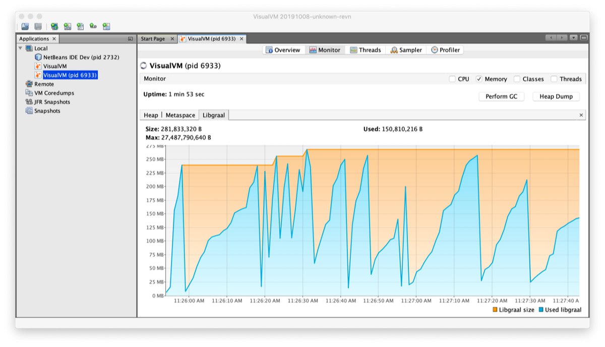The width and height of the screenshot is (605, 347).
Task: Click the grayed Save Snapshot toolbar icon
Action: (x=38, y=26)
